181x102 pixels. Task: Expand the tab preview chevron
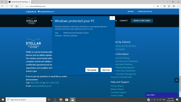[x=37, y=2]
